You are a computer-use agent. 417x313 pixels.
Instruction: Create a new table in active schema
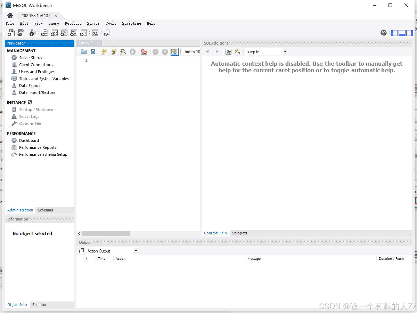click(54, 33)
